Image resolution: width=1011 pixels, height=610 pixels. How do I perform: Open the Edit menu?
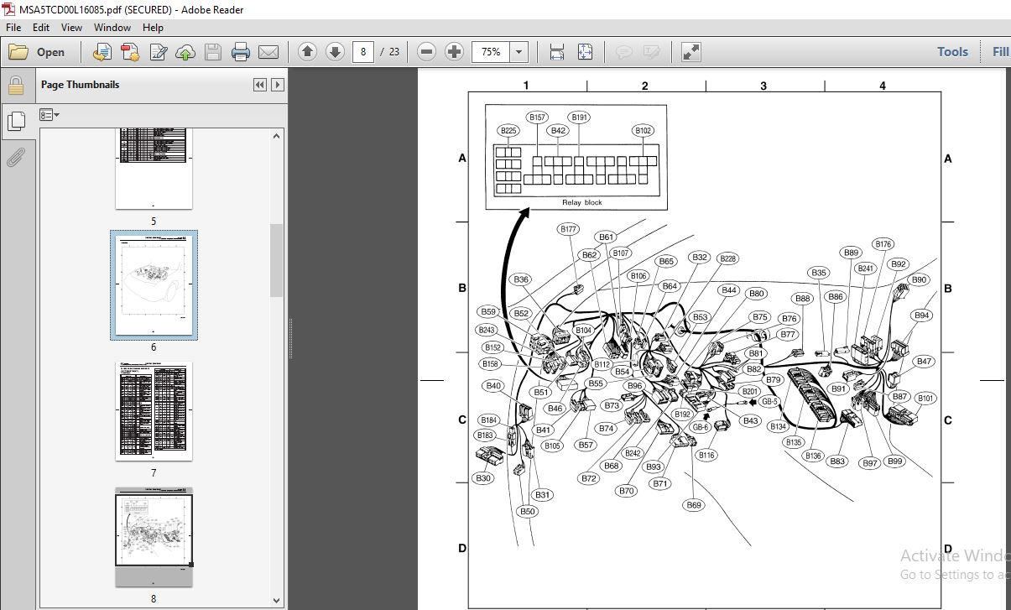[41, 28]
